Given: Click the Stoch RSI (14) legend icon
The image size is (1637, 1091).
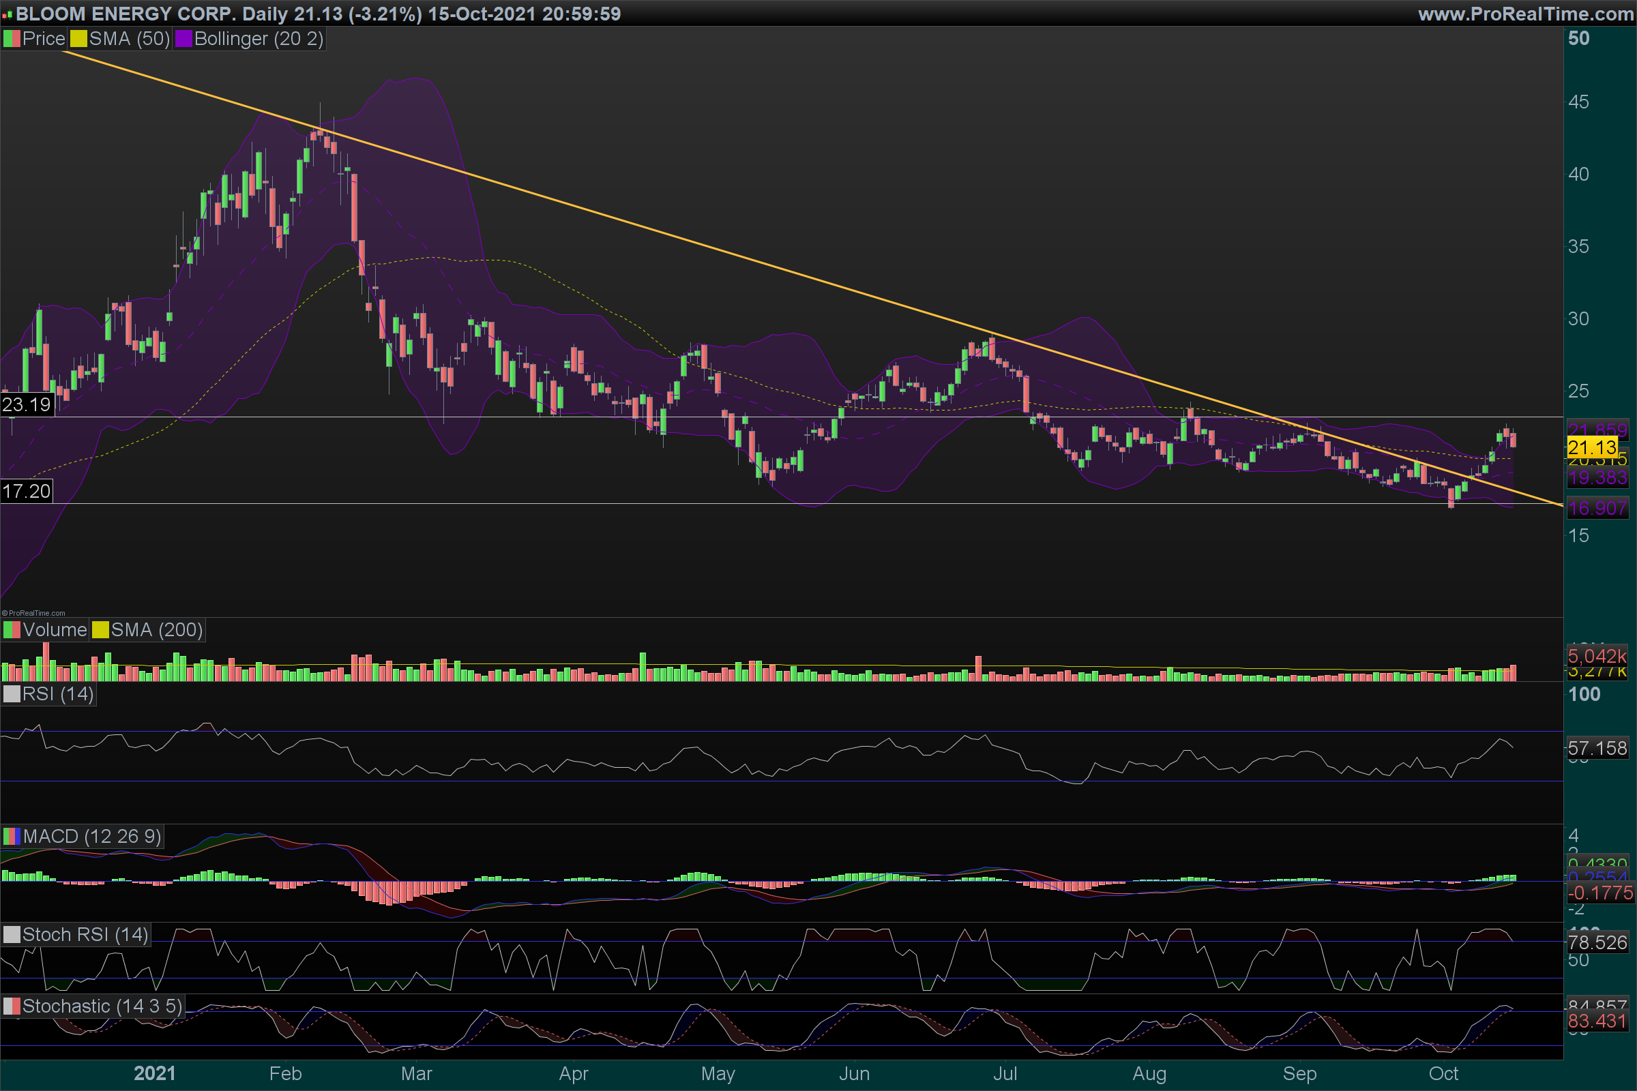Looking at the screenshot, I should pos(12,934).
